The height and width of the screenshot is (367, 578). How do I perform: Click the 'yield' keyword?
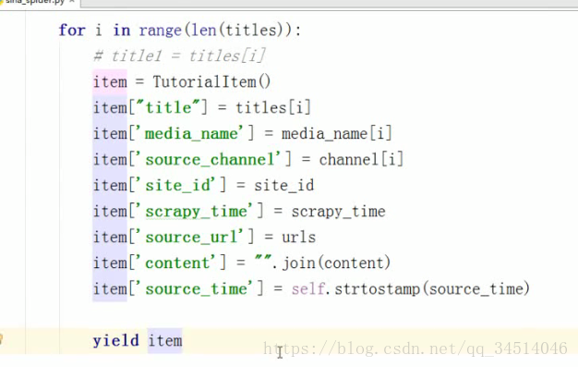115,341
